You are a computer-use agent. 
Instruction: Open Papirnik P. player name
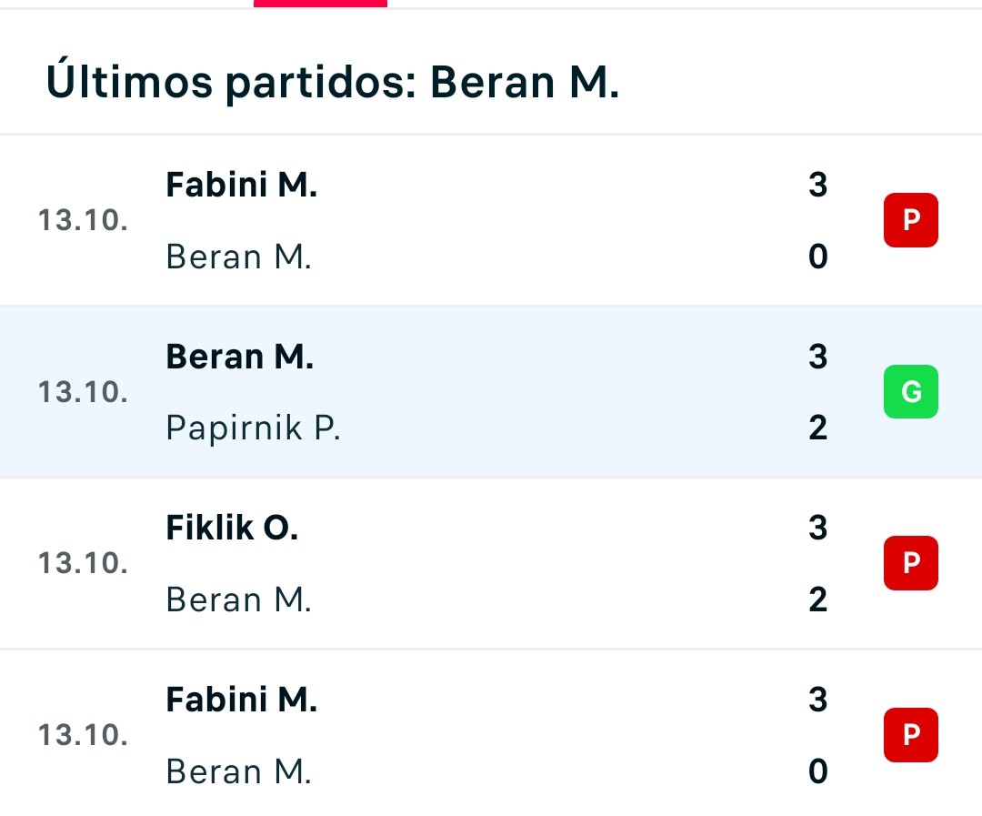(x=253, y=428)
